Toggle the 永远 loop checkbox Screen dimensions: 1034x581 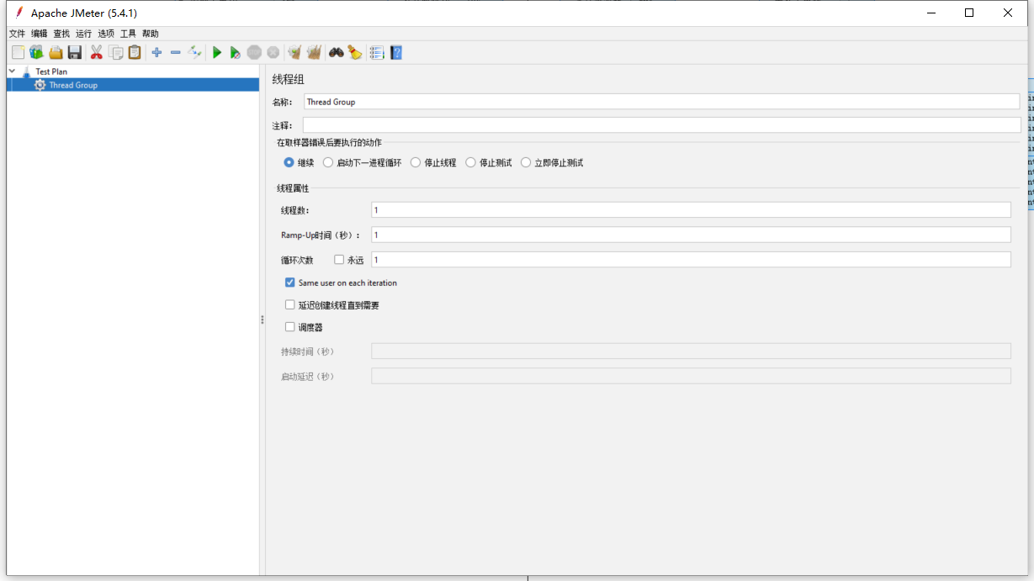pos(339,260)
